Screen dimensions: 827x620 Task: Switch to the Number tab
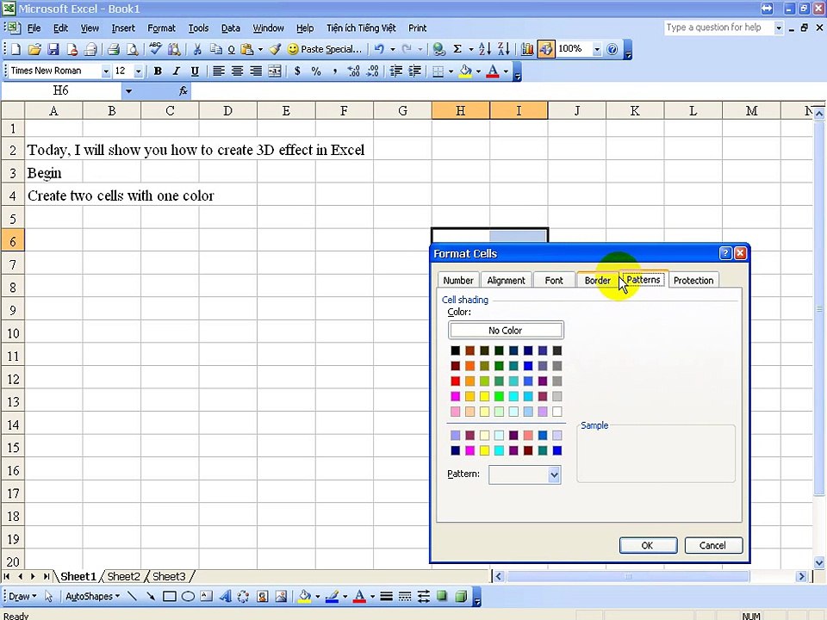coord(457,281)
